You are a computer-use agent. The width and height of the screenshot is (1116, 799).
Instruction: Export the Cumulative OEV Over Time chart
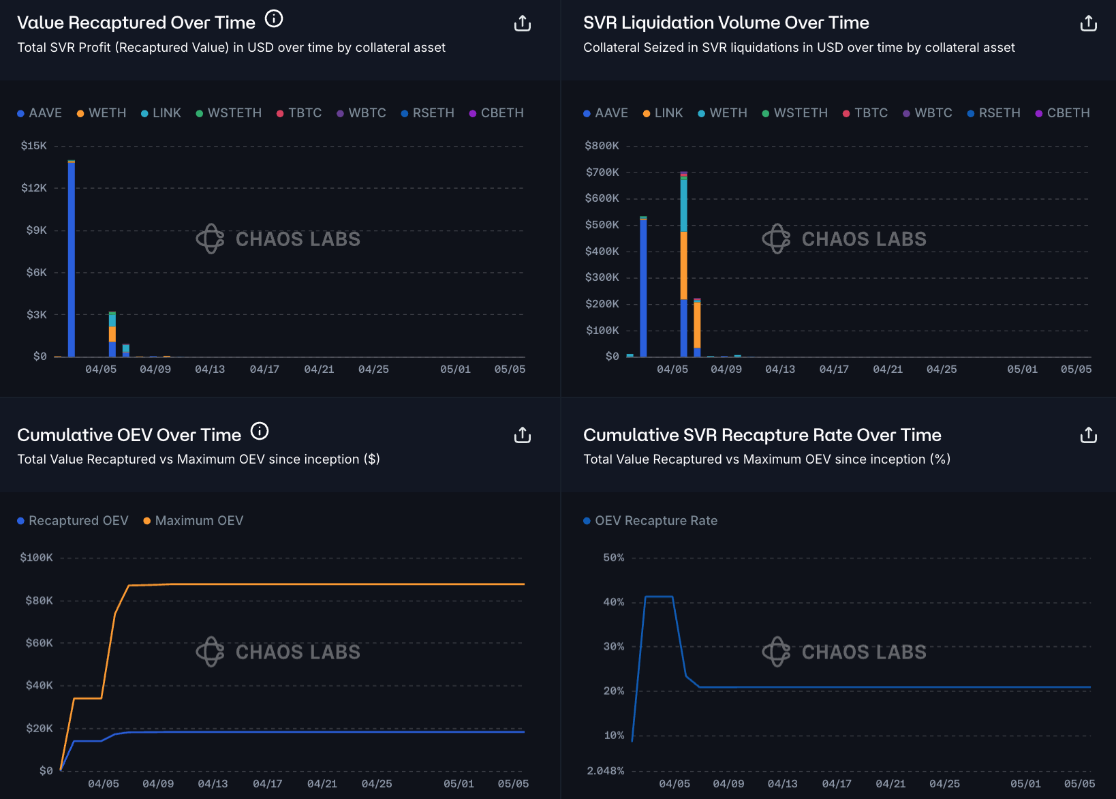coord(522,434)
